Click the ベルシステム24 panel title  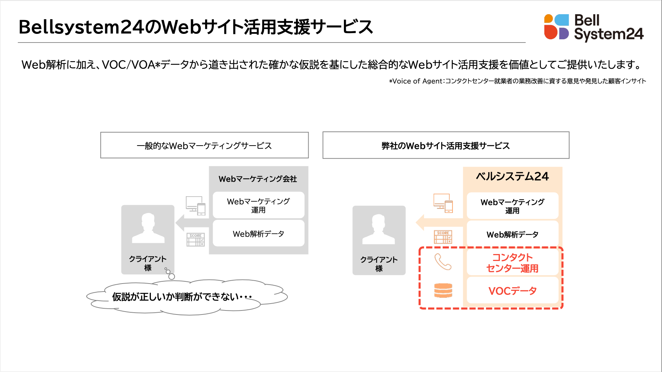click(x=512, y=177)
